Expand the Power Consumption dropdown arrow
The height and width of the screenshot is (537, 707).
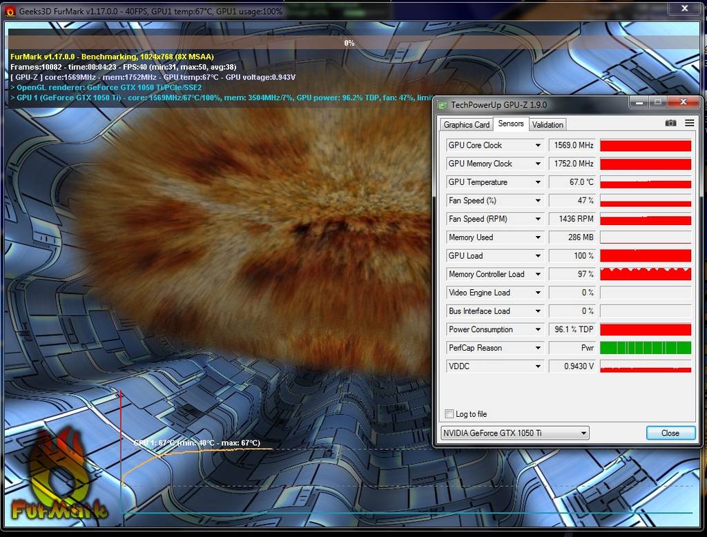[538, 330]
